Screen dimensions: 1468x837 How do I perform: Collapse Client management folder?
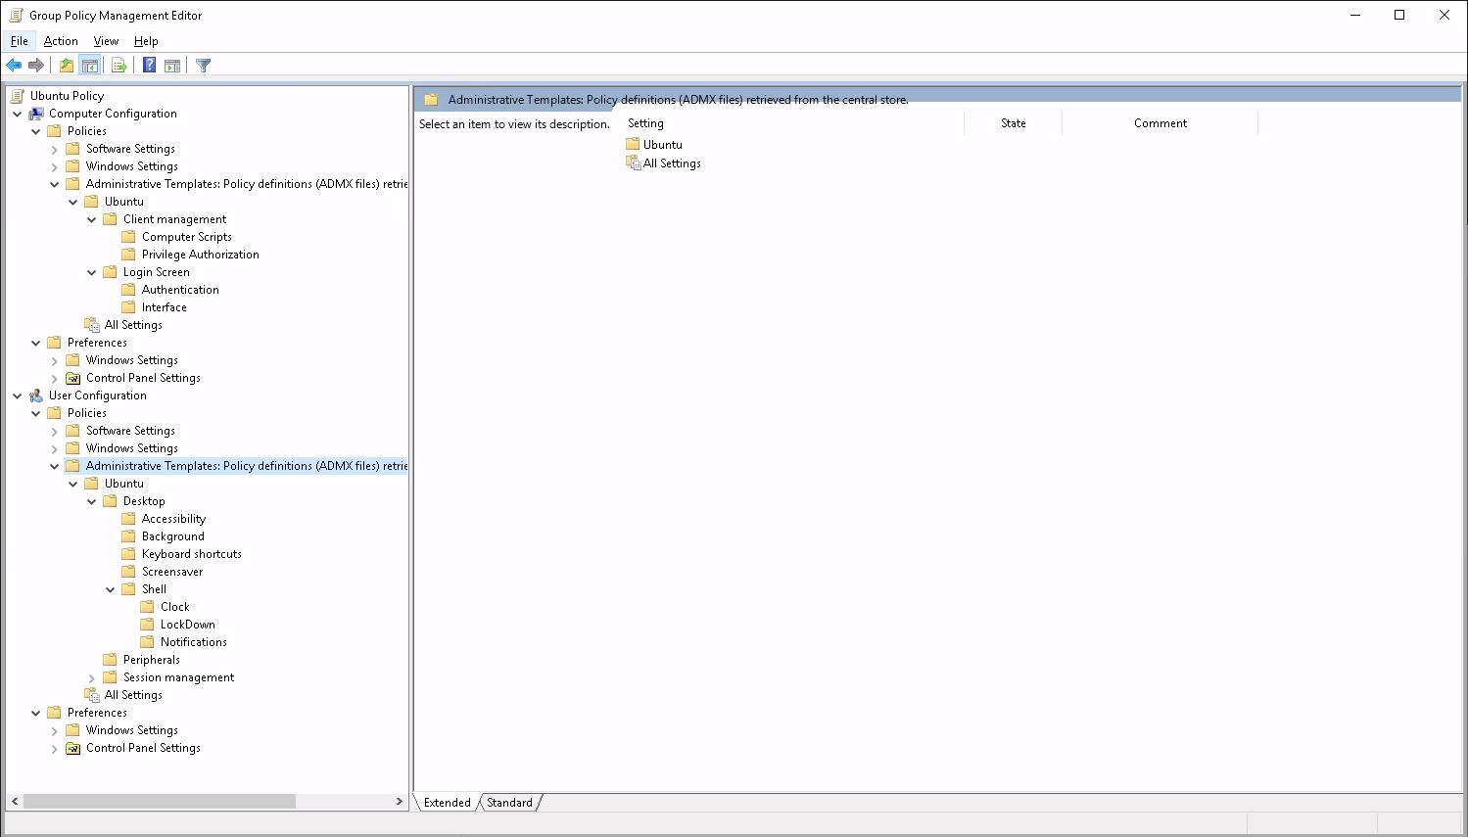click(x=92, y=219)
